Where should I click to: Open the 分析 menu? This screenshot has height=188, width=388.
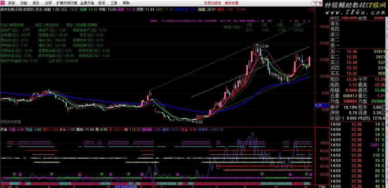point(49,3)
